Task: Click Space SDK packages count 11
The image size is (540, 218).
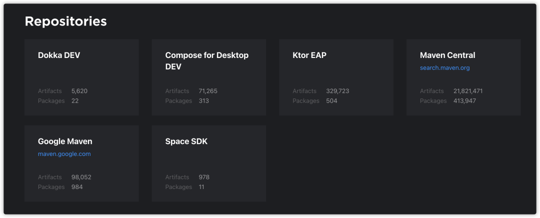Action: tap(201, 187)
